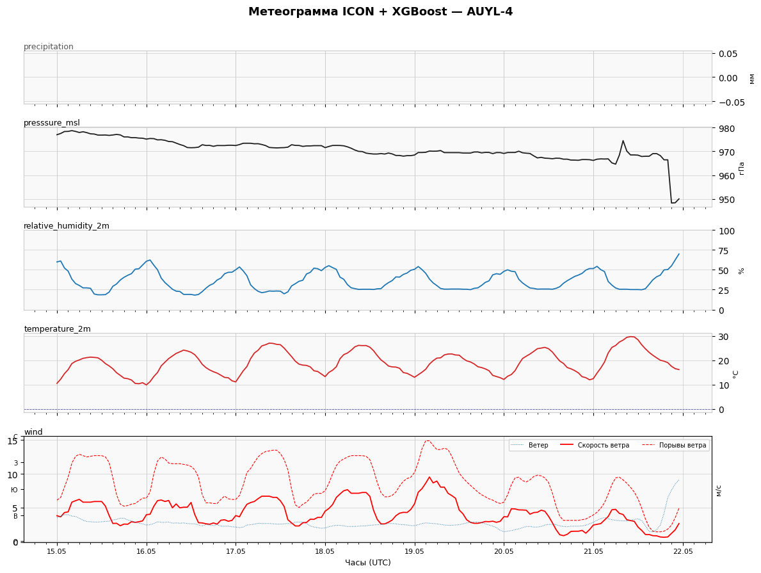Click the presssure_msl panel label
The width and height of the screenshot is (761, 573).
point(52,123)
